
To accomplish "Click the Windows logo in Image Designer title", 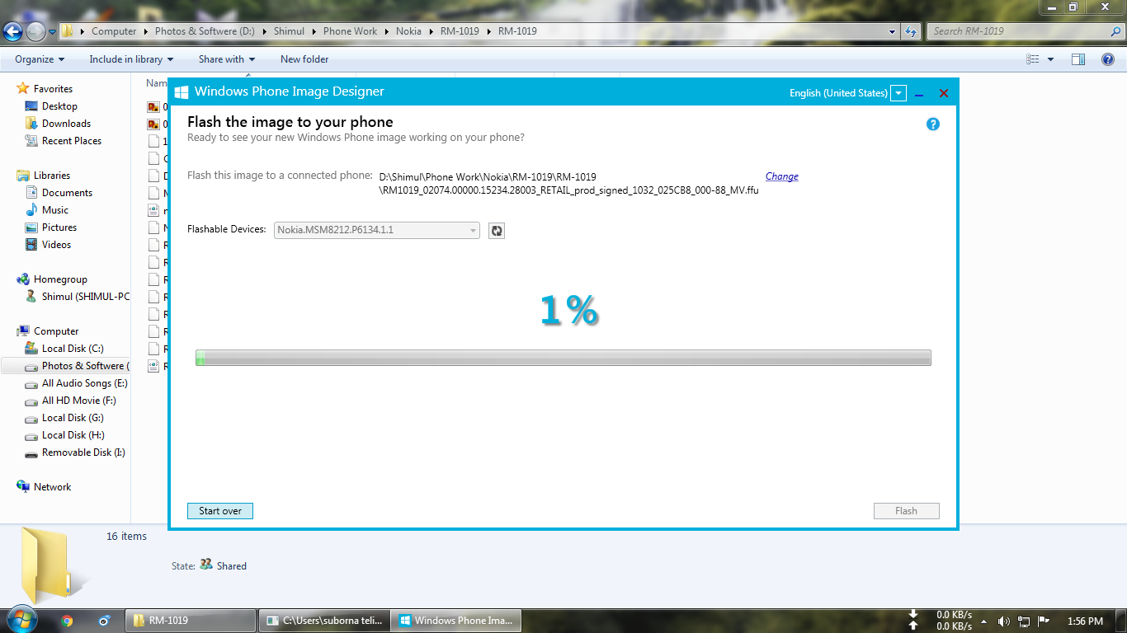I will (x=182, y=92).
